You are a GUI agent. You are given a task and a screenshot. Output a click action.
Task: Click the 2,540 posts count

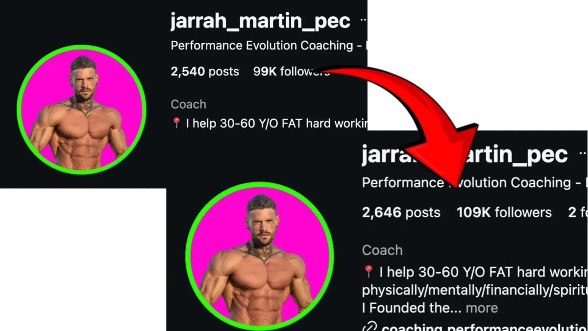tap(205, 72)
